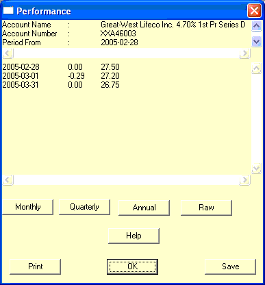
Task: Click the Great-West Lifeco account name
Action: click(x=173, y=25)
